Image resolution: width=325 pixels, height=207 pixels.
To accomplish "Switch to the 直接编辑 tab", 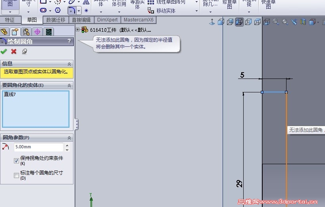I will 81,20.
